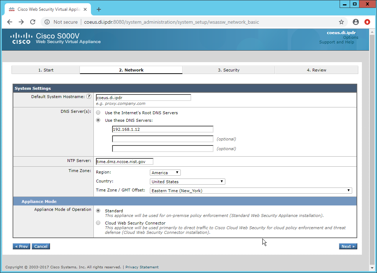Bookmark this page with the star icon
The height and width of the screenshot is (273, 377).
[341, 22]
